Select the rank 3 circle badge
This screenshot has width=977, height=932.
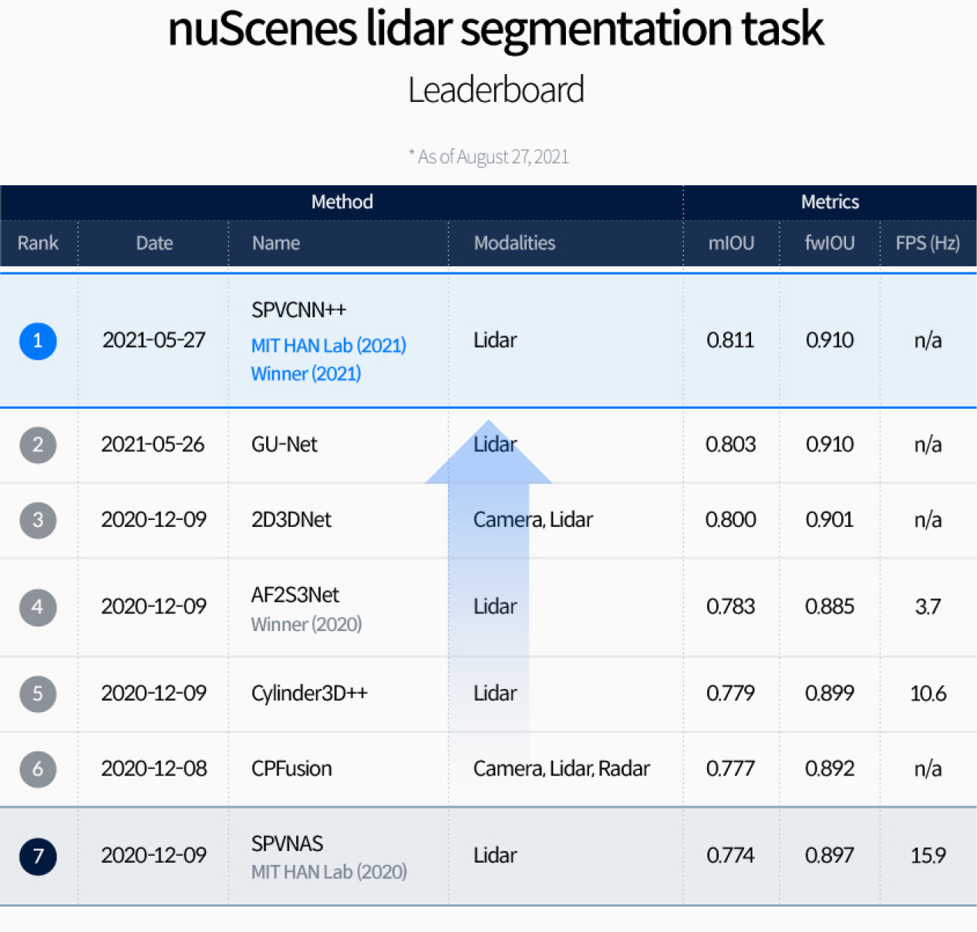pos(38,520)
